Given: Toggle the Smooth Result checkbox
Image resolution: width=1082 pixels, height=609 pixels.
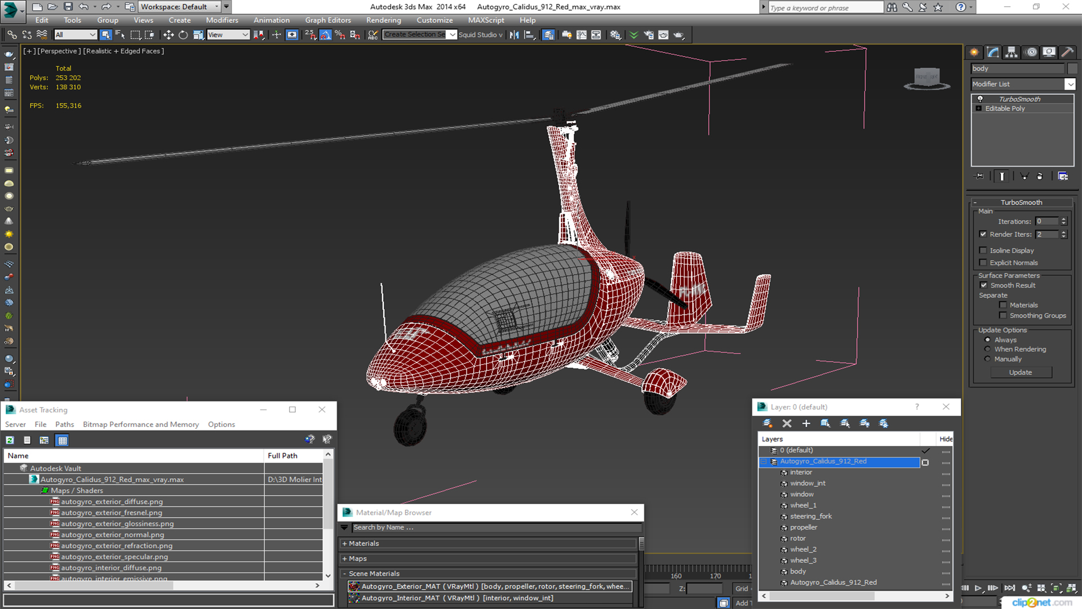Looking at the screenshot, I should [984, 285].
